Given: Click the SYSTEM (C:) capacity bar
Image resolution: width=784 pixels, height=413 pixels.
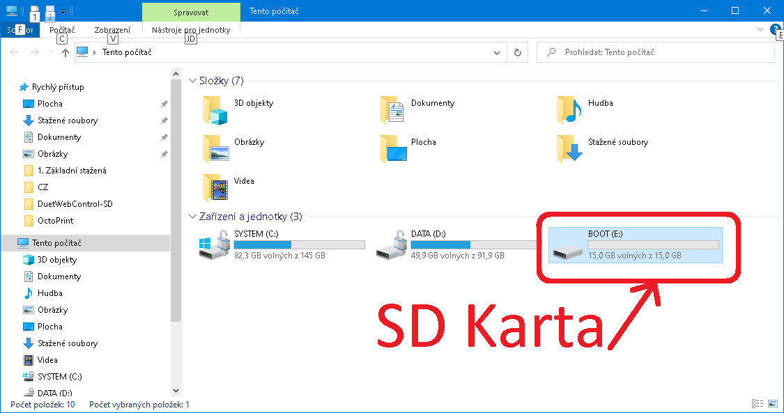Looking at the screenshot, I should click(x=300, y=244).
